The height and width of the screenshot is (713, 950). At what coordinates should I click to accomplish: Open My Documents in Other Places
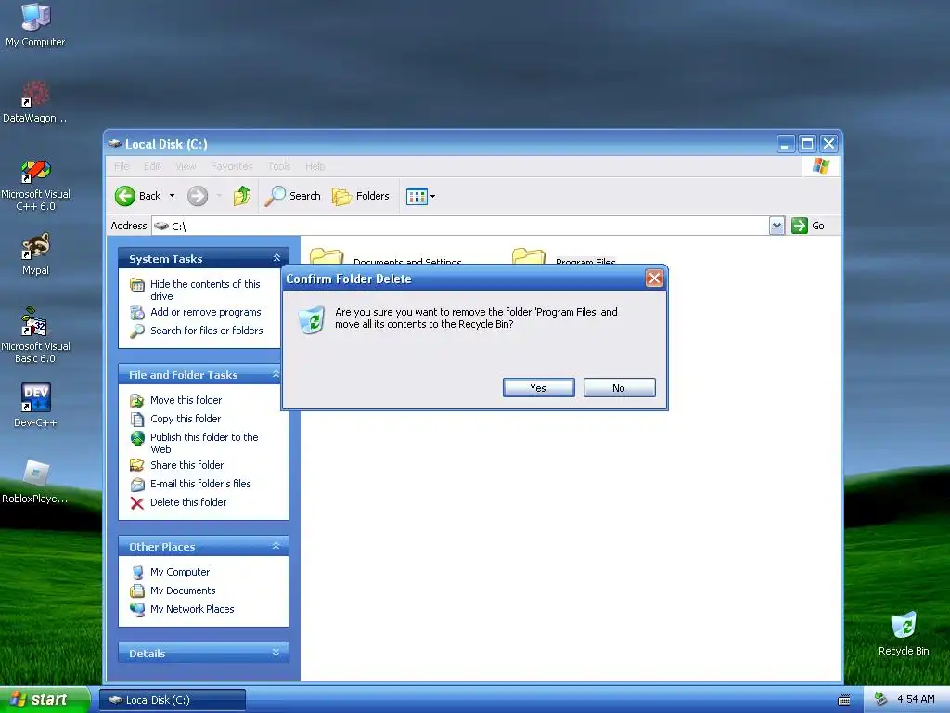pos(183,590)
